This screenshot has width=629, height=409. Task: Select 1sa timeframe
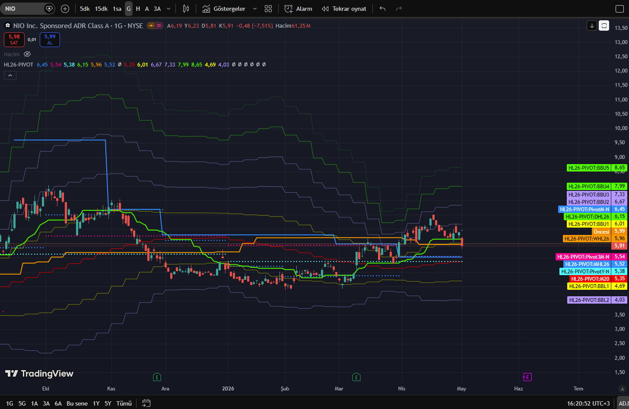[117, 9]
